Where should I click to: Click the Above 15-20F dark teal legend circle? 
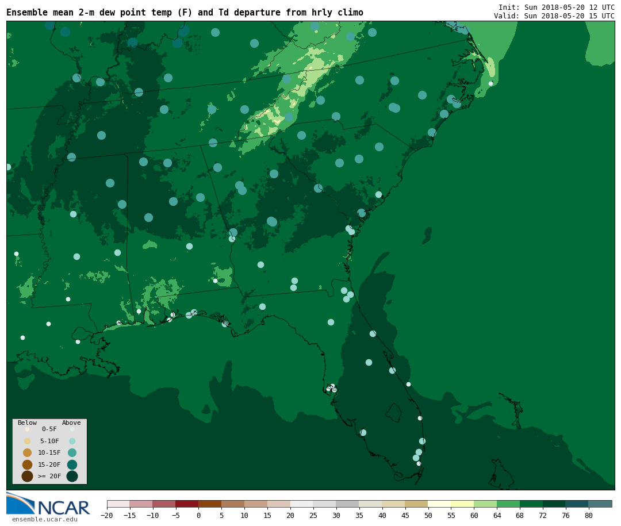coord(72,464)
